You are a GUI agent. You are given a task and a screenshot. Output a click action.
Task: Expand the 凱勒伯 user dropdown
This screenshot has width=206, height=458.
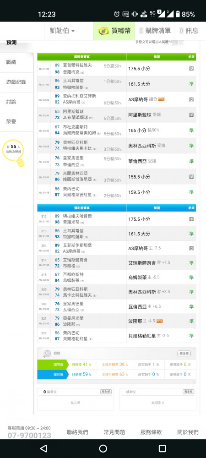pos(62,31)
